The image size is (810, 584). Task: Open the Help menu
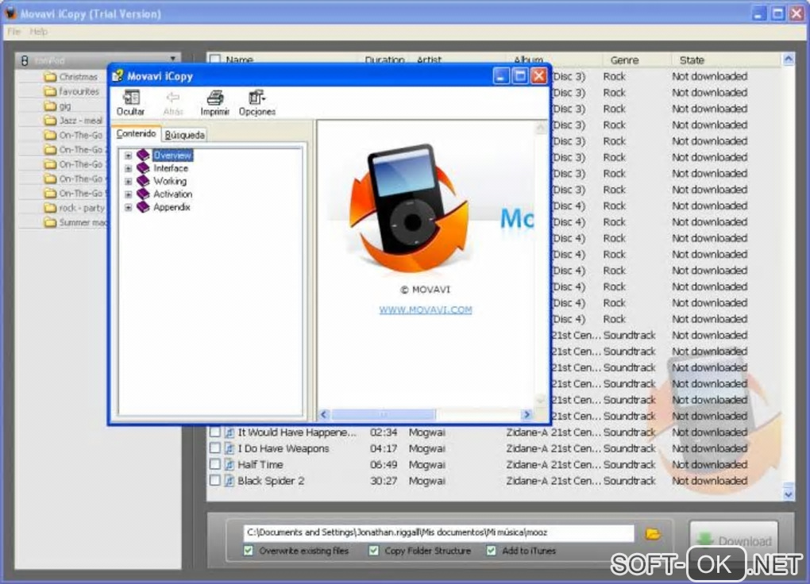click(x=38, y=32)
